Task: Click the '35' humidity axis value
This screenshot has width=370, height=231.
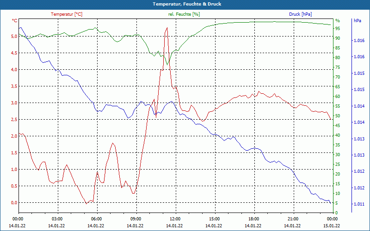Action: click(338, 145)
